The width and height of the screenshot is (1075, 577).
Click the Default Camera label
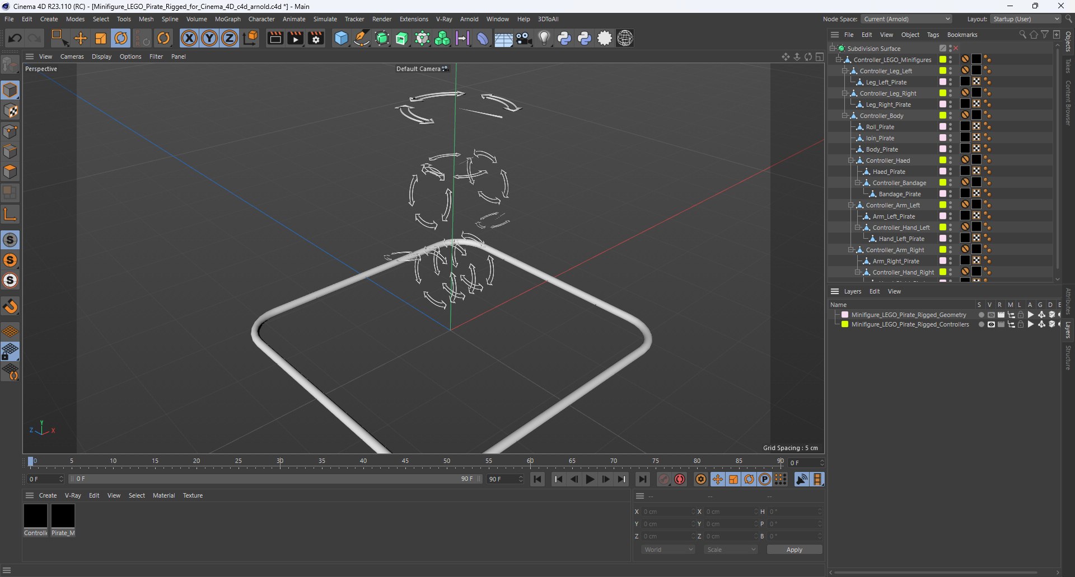[418, 69]
